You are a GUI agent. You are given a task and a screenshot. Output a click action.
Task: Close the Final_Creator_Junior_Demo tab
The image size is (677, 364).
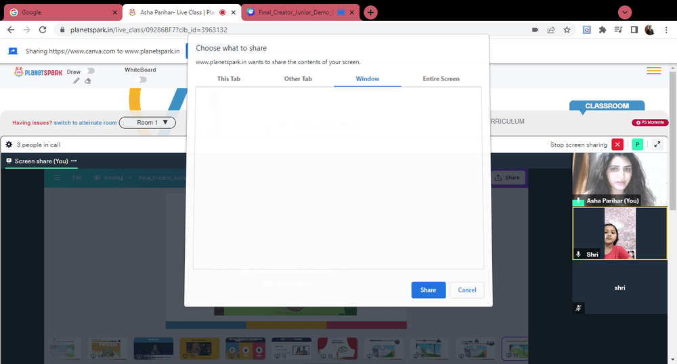tap(352, 12)
